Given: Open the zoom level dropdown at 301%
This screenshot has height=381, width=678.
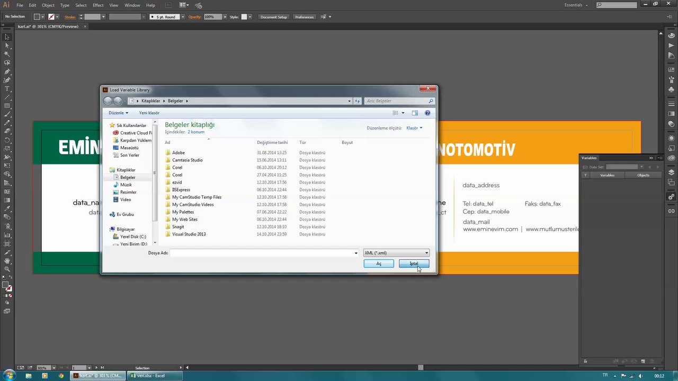Looking at the screenshot, I should pyautogui.click(x=53, y=368).
